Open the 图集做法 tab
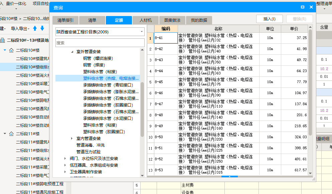Viewport: 332px width, 194px height. (x=172, y=20)
